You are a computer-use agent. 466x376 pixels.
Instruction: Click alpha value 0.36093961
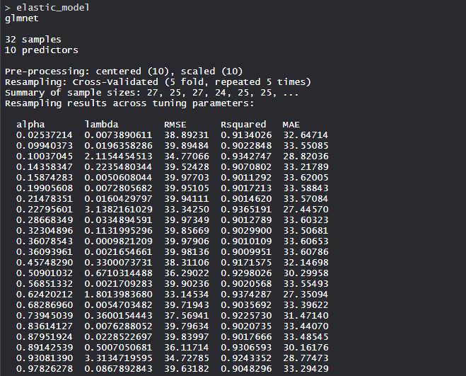[x=45, y=252]
